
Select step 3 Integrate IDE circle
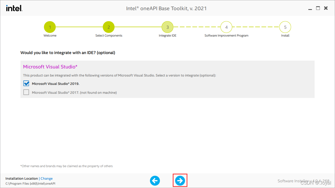pos(167,27)
